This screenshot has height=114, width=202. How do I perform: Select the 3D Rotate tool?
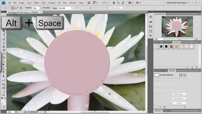3,84
